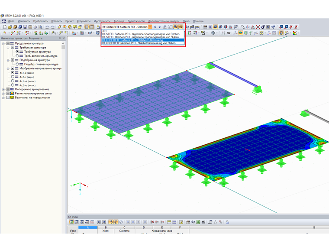Show previous load case with left arrow
Image resolution: width=329 pixels, height=247 pixels.
155,27
